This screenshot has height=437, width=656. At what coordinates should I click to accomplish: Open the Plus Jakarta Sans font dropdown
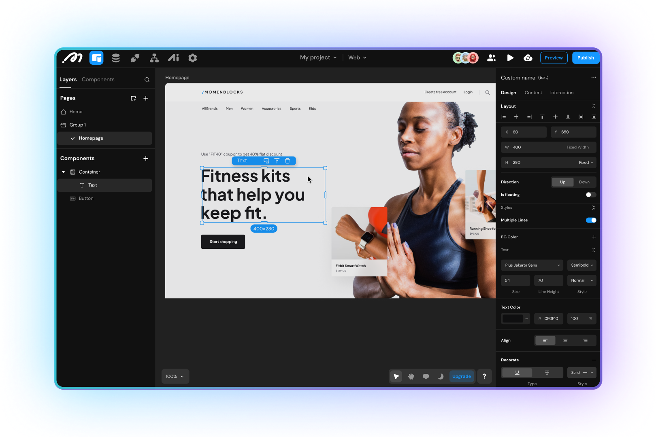(x=532, y=265)
